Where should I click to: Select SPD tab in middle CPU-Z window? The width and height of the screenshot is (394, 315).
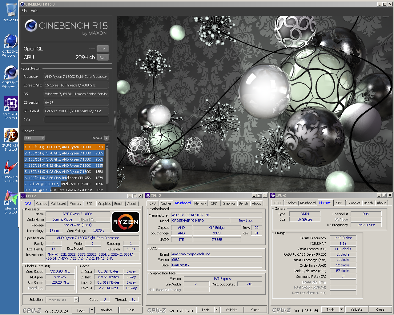(214, 203)
